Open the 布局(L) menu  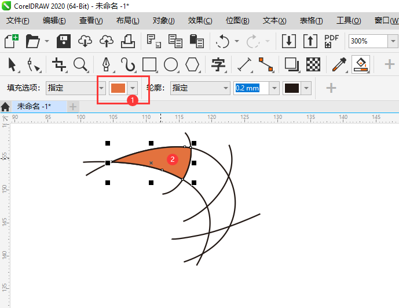click(x=128, y=20)
